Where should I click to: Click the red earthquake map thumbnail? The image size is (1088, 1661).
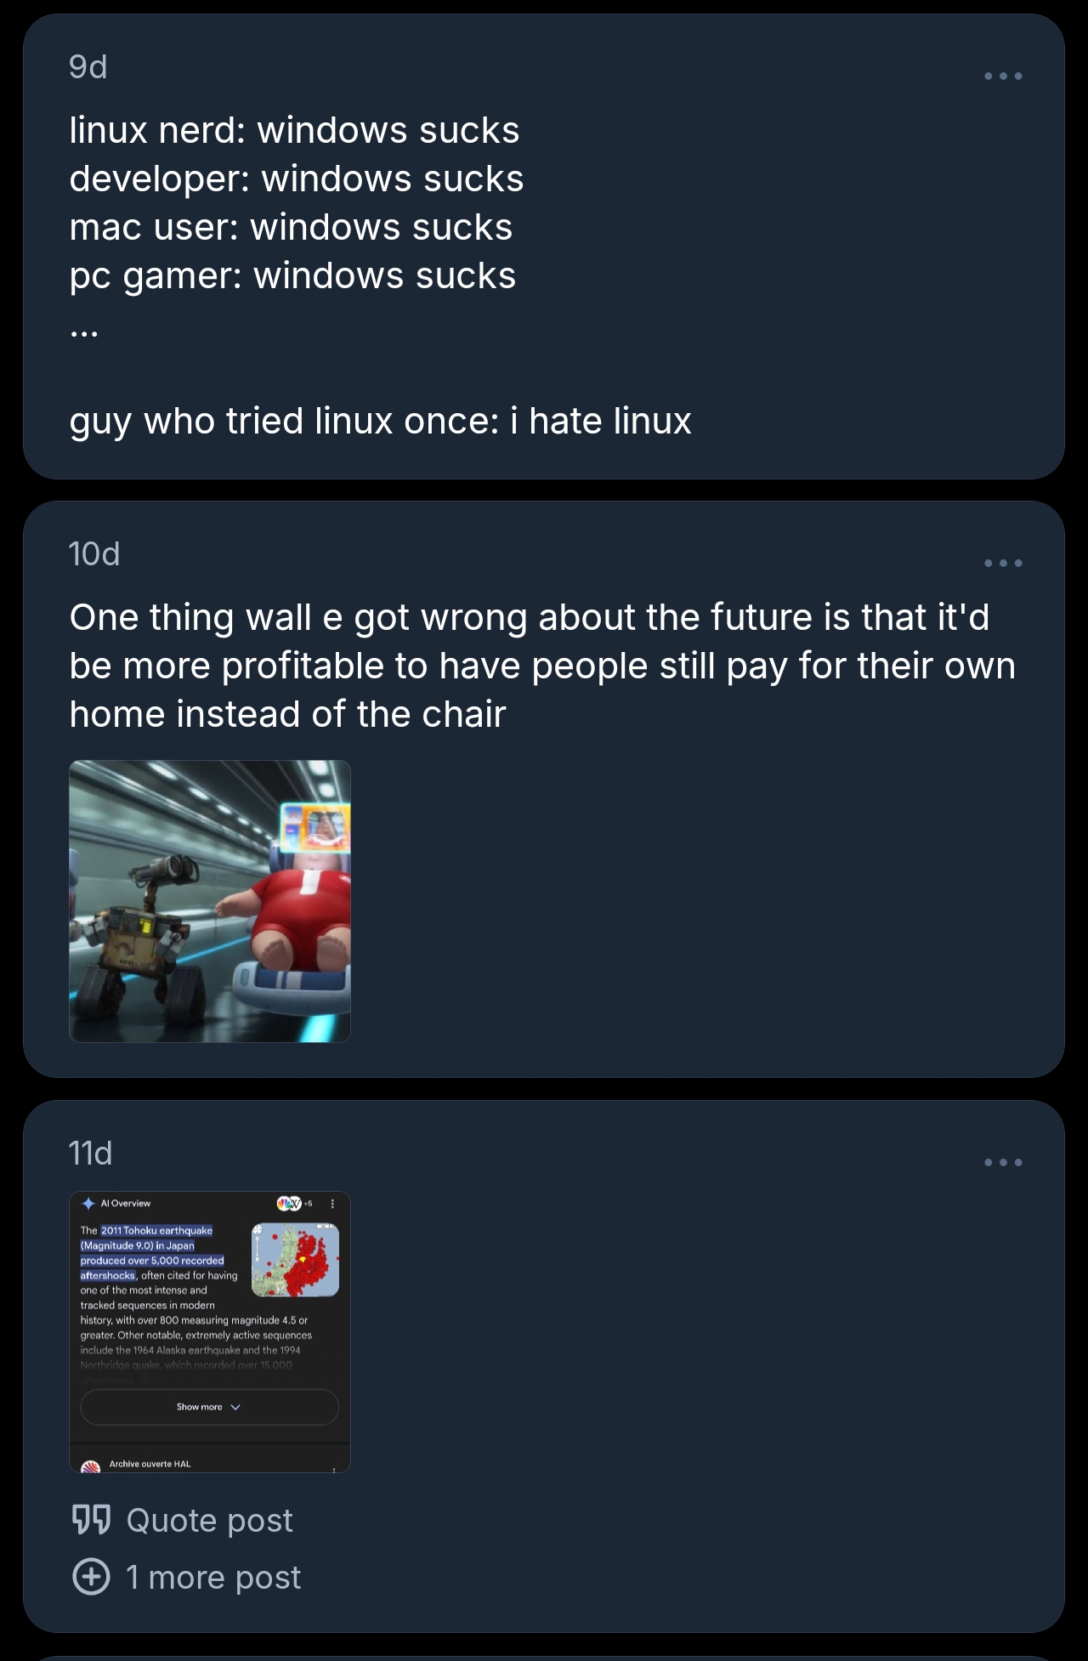click(x=295, y=1260)
